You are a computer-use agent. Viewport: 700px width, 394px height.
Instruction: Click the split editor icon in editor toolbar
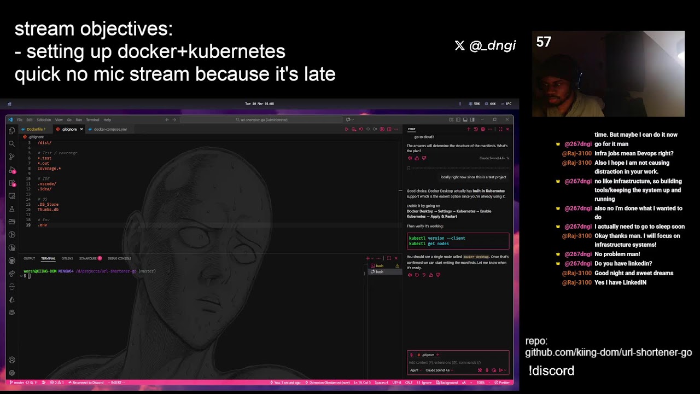tap(389, 129)
